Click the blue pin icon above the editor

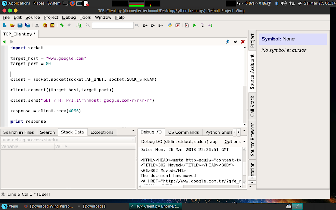point(227,41)
